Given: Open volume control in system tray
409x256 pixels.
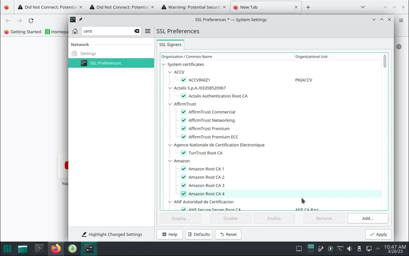Looking at the screenshot, I should click(350, 249).
